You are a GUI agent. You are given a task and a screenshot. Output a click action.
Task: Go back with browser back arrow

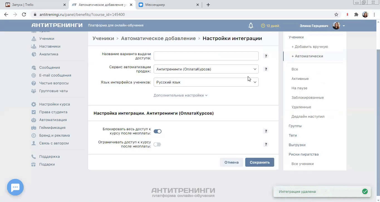pos(6,14)
